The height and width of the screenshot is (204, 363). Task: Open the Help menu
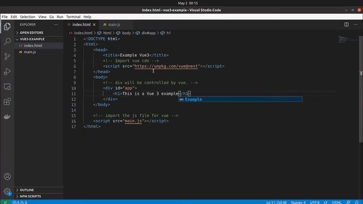(87, 17)
